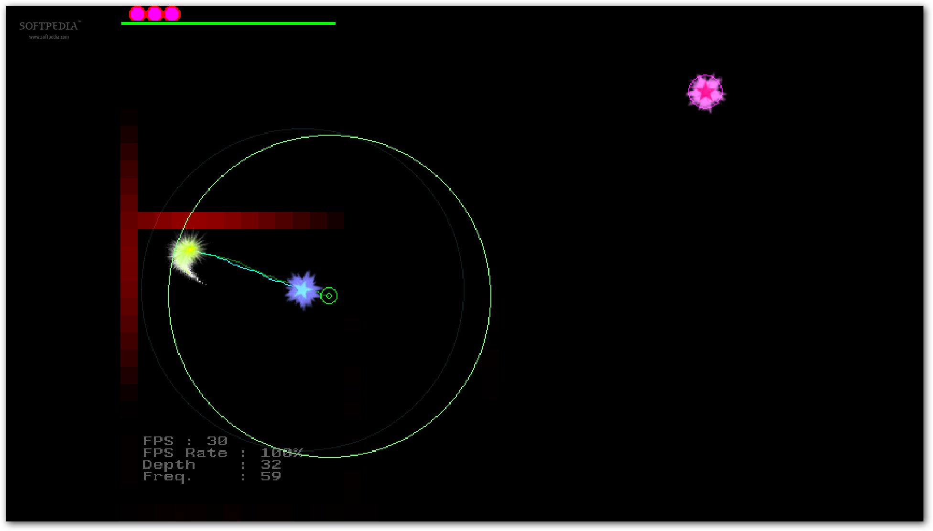Click the 'Depth : 32' text
This screenshot has width=933, height=531.
(x=212, y=465)
